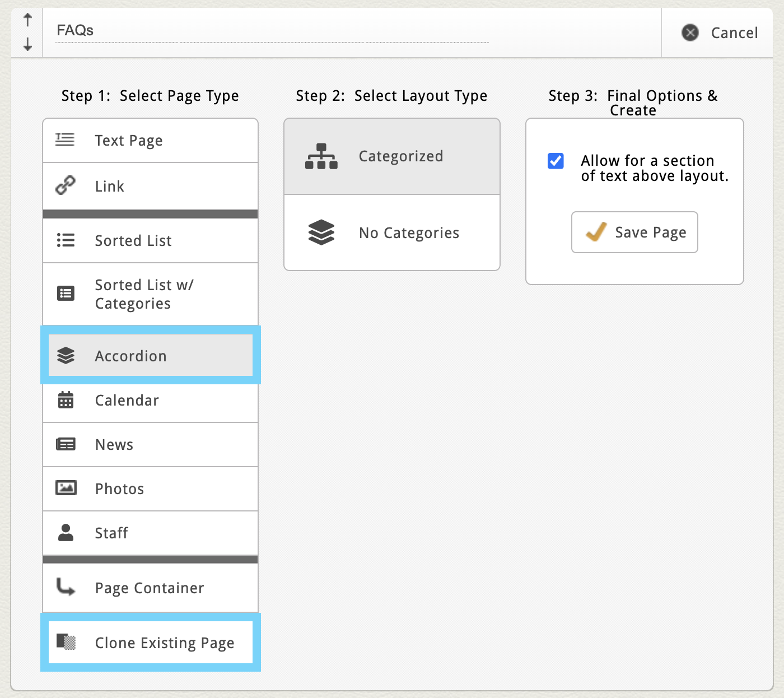The height and width of the screenshot is (698, 784).
Task: Click the Text Page lines icon
Action: (x=65, y=139)
